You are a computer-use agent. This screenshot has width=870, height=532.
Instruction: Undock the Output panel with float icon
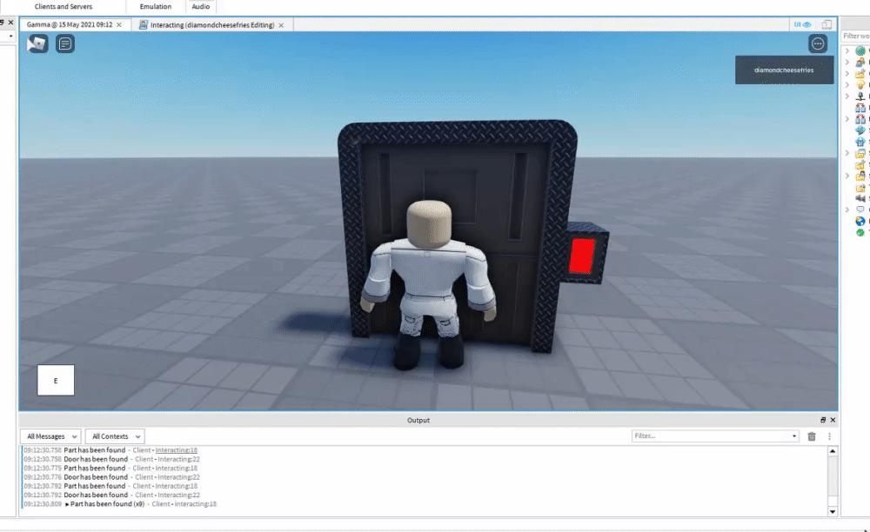tap(823, 420)
